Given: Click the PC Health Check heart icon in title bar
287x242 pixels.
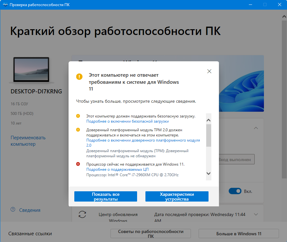Looking at the screenshot, I should [5, 4].
